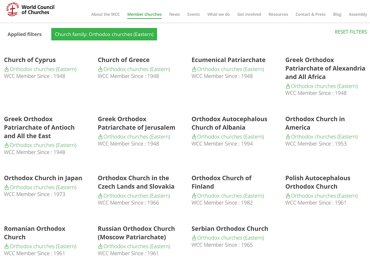This screenshot has width=370, height=268.
Task: Click church icon under Romanian Orthodox Church
Action: (x=6, y=246)
